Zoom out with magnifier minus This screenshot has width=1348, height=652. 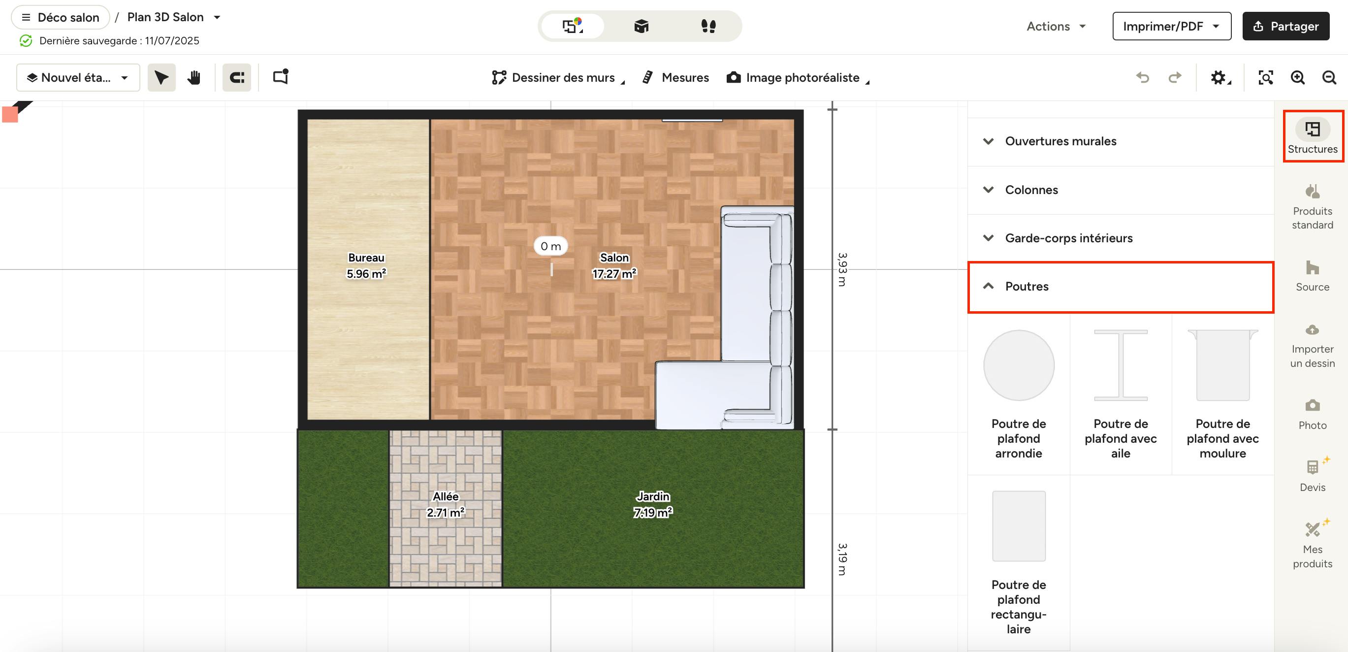pos(1329,77)
